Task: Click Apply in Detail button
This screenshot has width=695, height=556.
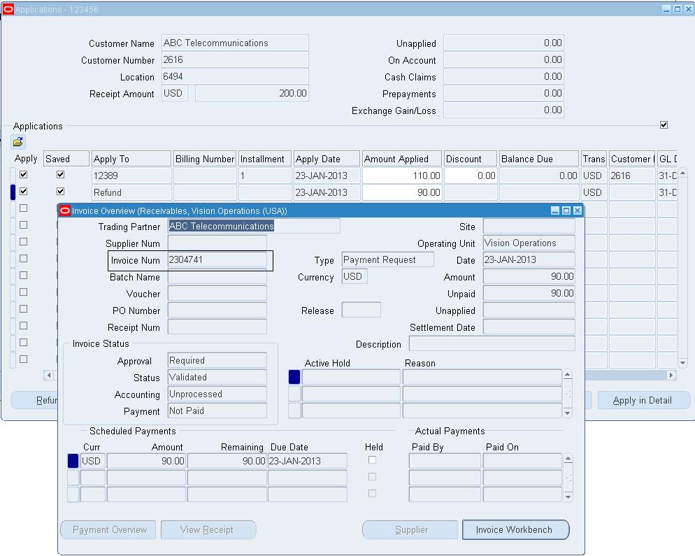Action: pos(643,400)
